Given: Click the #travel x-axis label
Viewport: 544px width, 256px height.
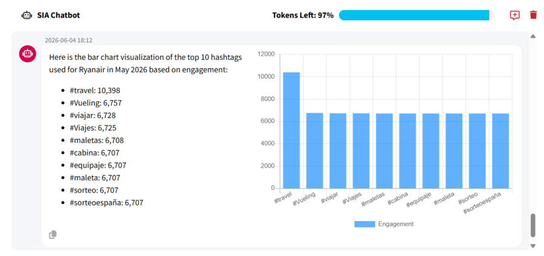Looking at the screenshot, I should (283, 197).
